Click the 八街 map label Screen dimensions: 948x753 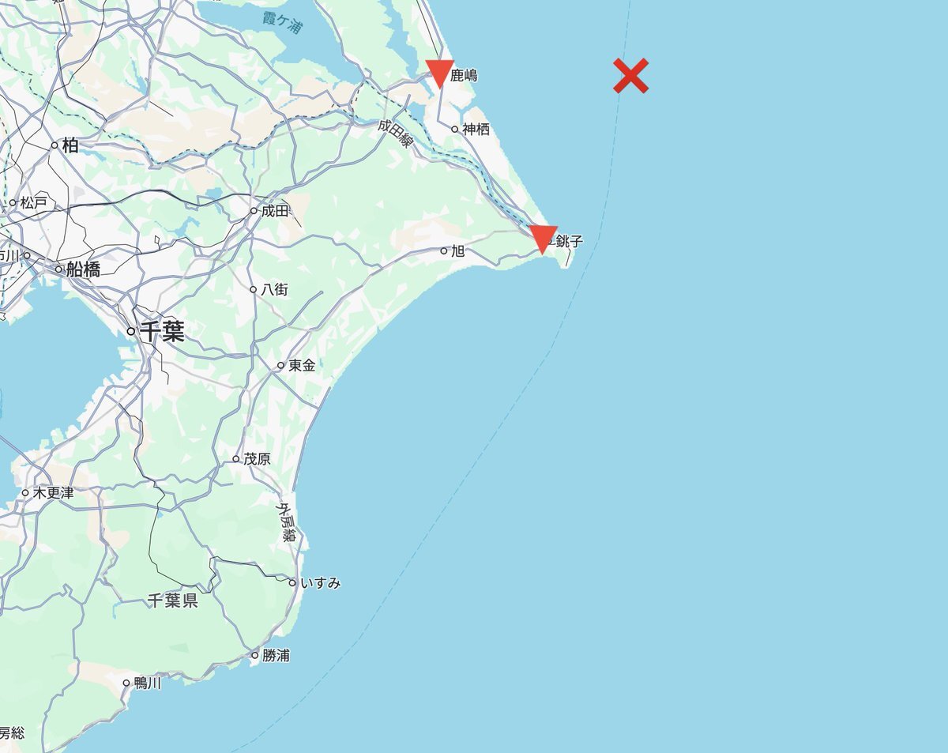[275, 289]
